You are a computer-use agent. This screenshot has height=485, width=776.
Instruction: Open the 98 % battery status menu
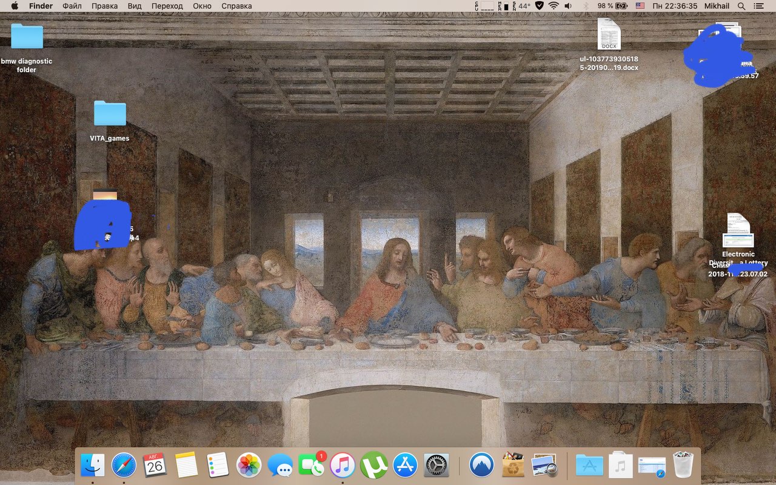612,5
